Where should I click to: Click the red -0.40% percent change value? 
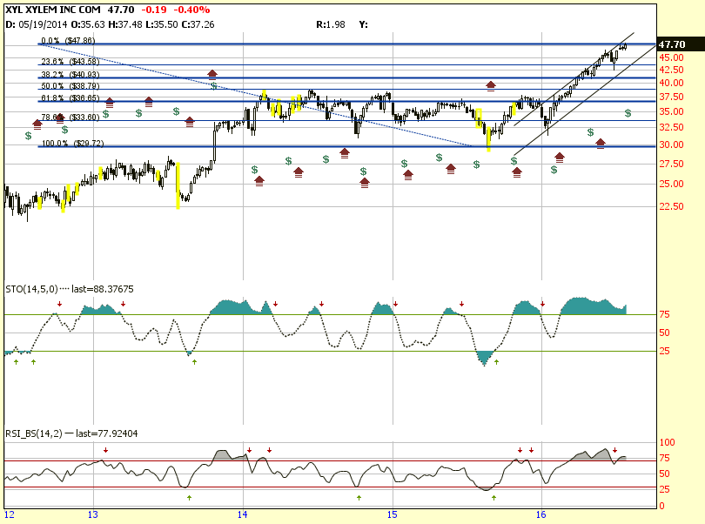point(191,10)
